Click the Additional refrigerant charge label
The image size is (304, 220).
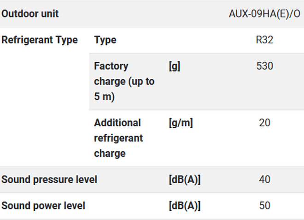[x=118, y=138]
